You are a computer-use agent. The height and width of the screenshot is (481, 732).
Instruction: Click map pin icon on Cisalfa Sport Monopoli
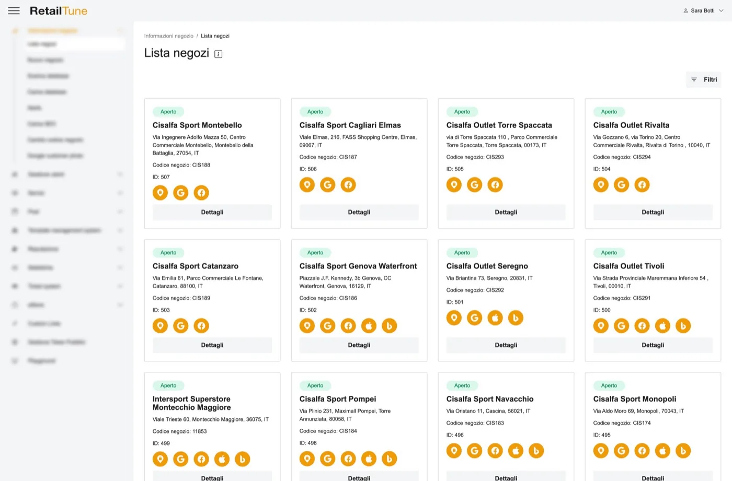click(x=601, y=451)
